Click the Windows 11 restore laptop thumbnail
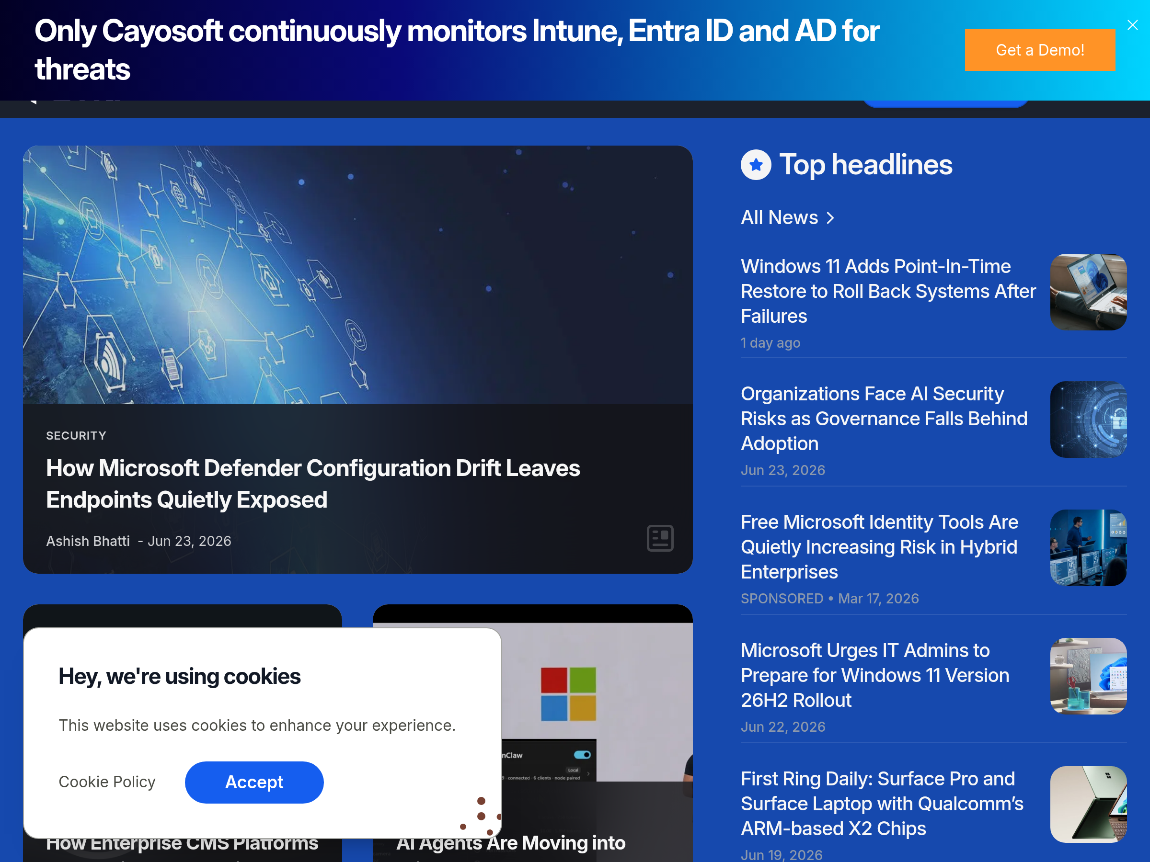The image size is (1150, 862). [1088, 292]
